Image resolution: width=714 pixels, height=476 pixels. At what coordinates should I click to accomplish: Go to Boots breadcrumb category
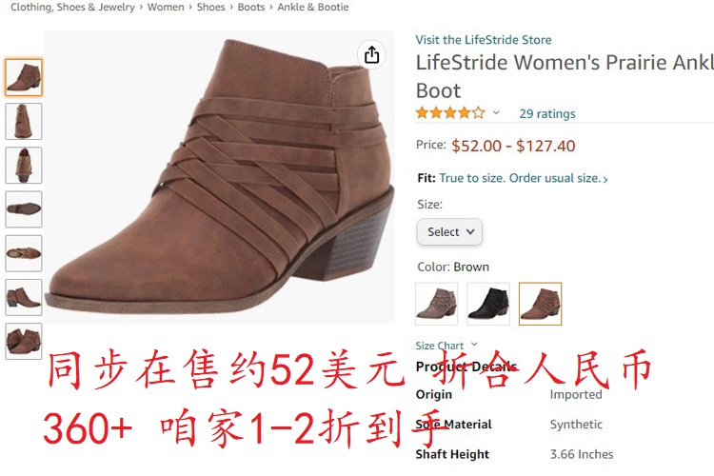click(251, 7)
